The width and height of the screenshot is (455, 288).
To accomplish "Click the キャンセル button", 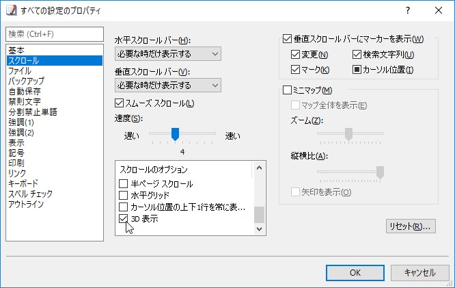I will 419,272.
